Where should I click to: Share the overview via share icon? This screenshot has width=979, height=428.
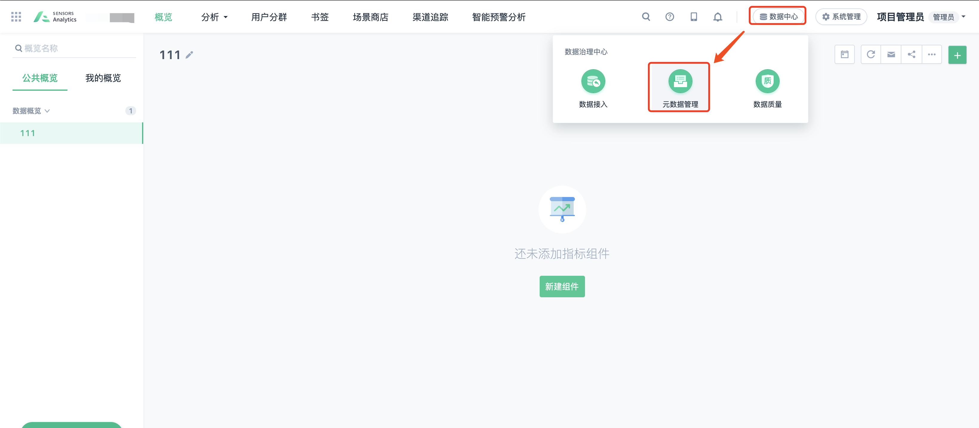(911, 55)
